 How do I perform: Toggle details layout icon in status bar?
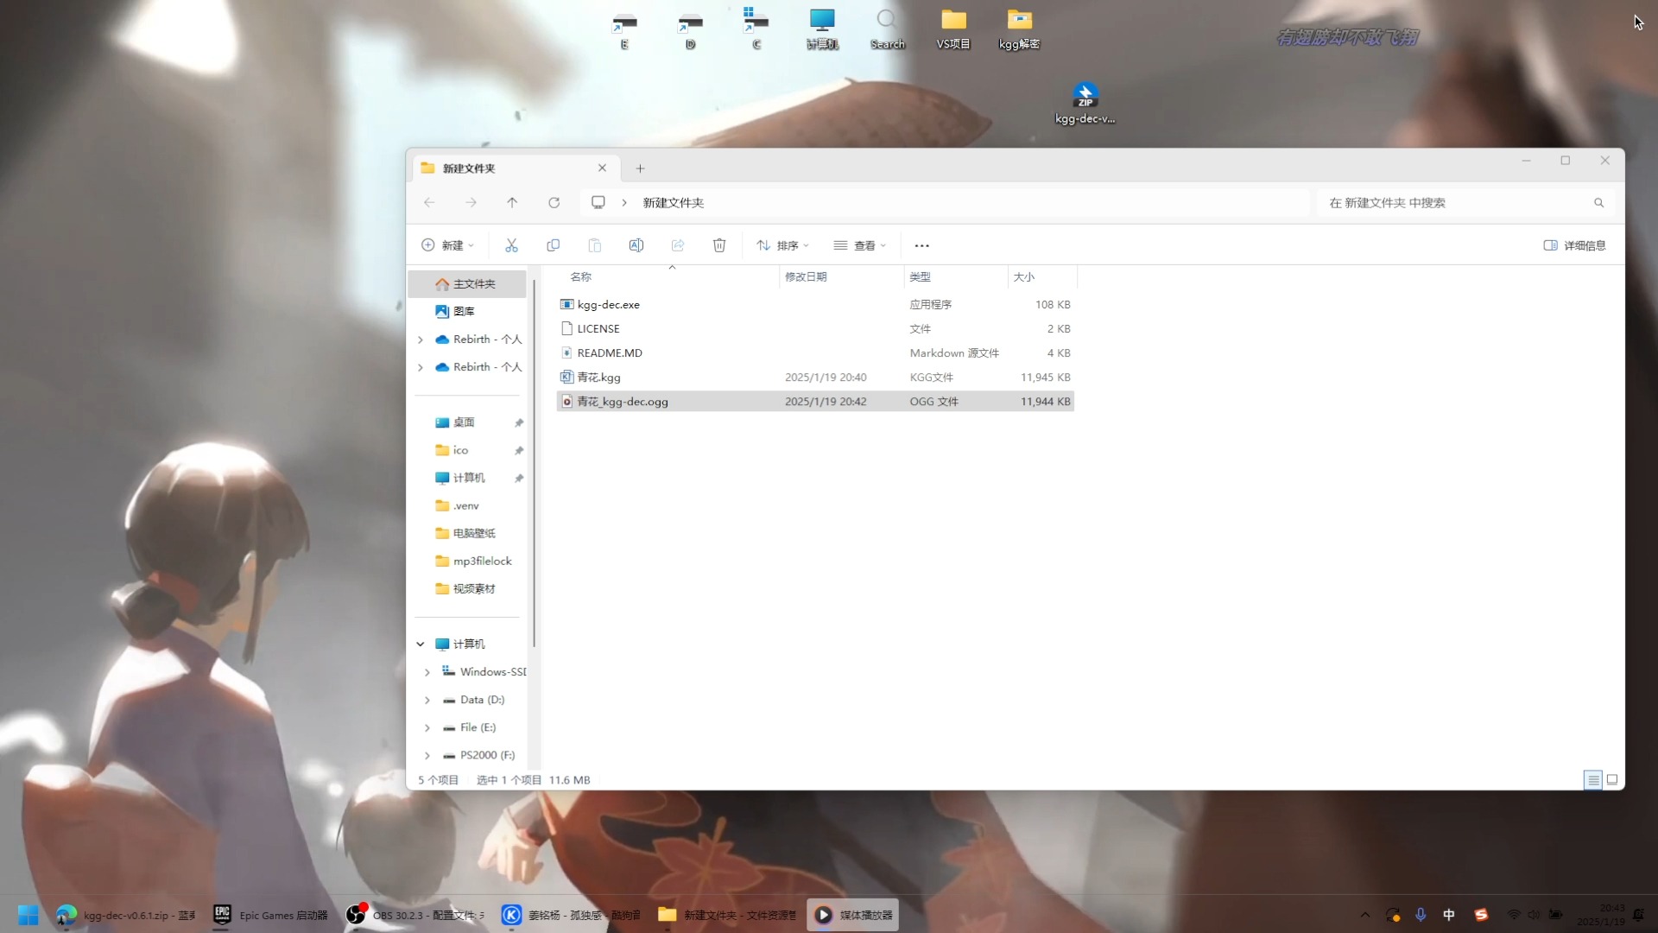1592,779
